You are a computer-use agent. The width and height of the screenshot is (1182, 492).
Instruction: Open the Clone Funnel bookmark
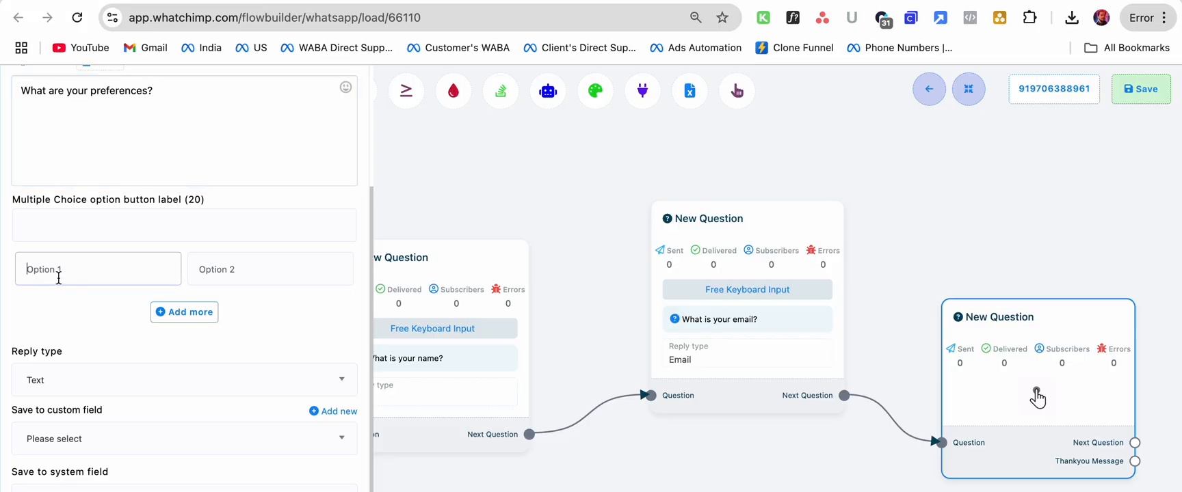[794, 48]
